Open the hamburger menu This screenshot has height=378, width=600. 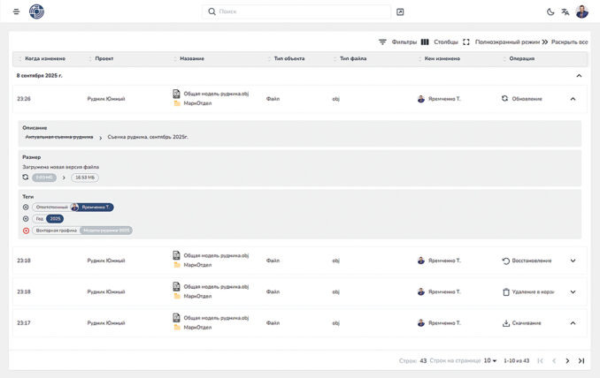pos(16,11)
